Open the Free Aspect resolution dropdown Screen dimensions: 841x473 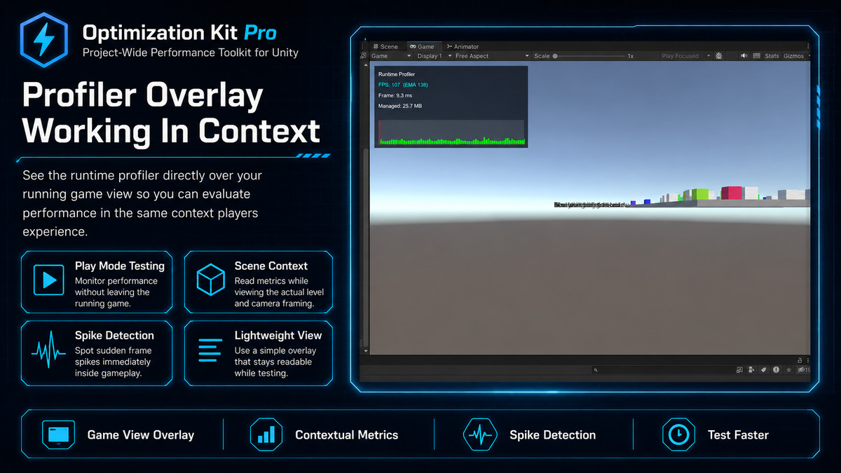491,56
